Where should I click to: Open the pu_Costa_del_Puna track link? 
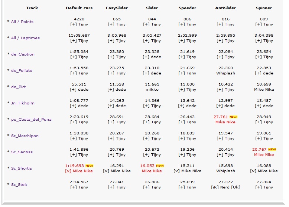coord(31,120)
